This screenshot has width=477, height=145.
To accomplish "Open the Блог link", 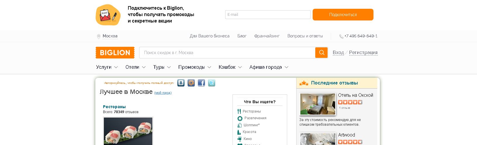I will click(x=242, y=36).
